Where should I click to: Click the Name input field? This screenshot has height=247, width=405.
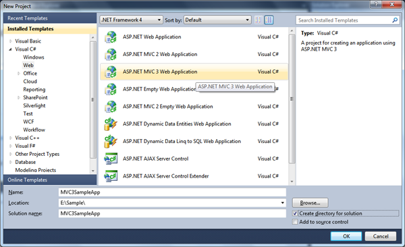point(172,192)
